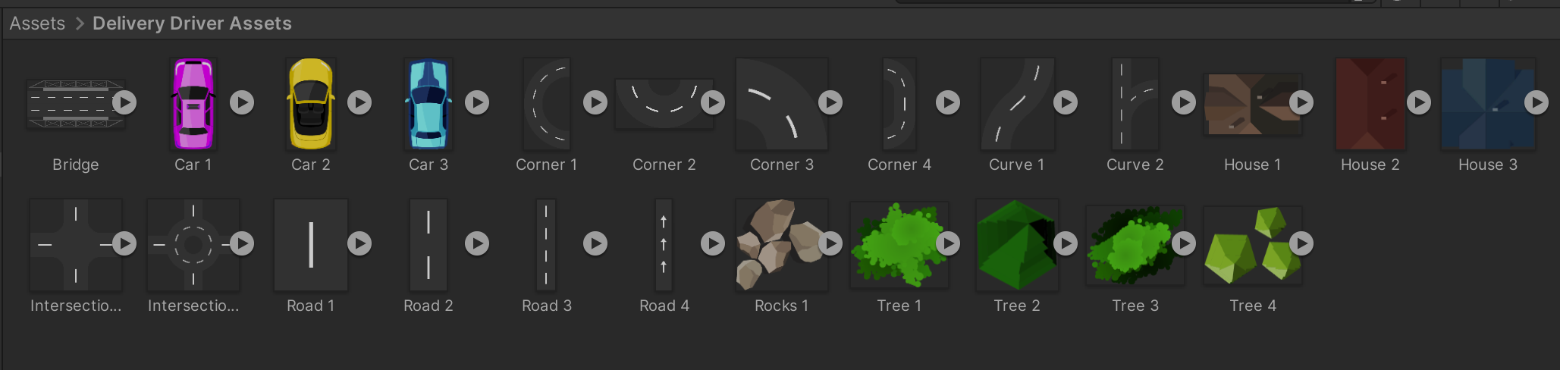The image size is (1560, 370).
Task: Select the Road 1 sprite
Action: (x=311, y=245)
